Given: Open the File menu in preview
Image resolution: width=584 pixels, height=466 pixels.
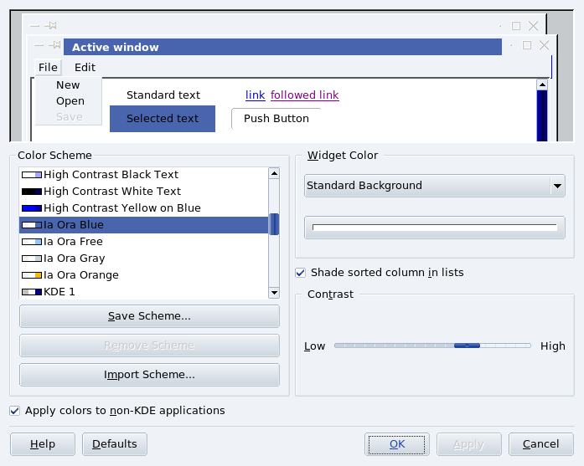Looking at the screenshot, I should (x=48, y=67).
